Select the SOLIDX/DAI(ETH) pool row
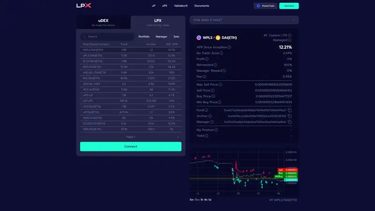The width and height of the screenshot is (375, 211). (131, 124)
